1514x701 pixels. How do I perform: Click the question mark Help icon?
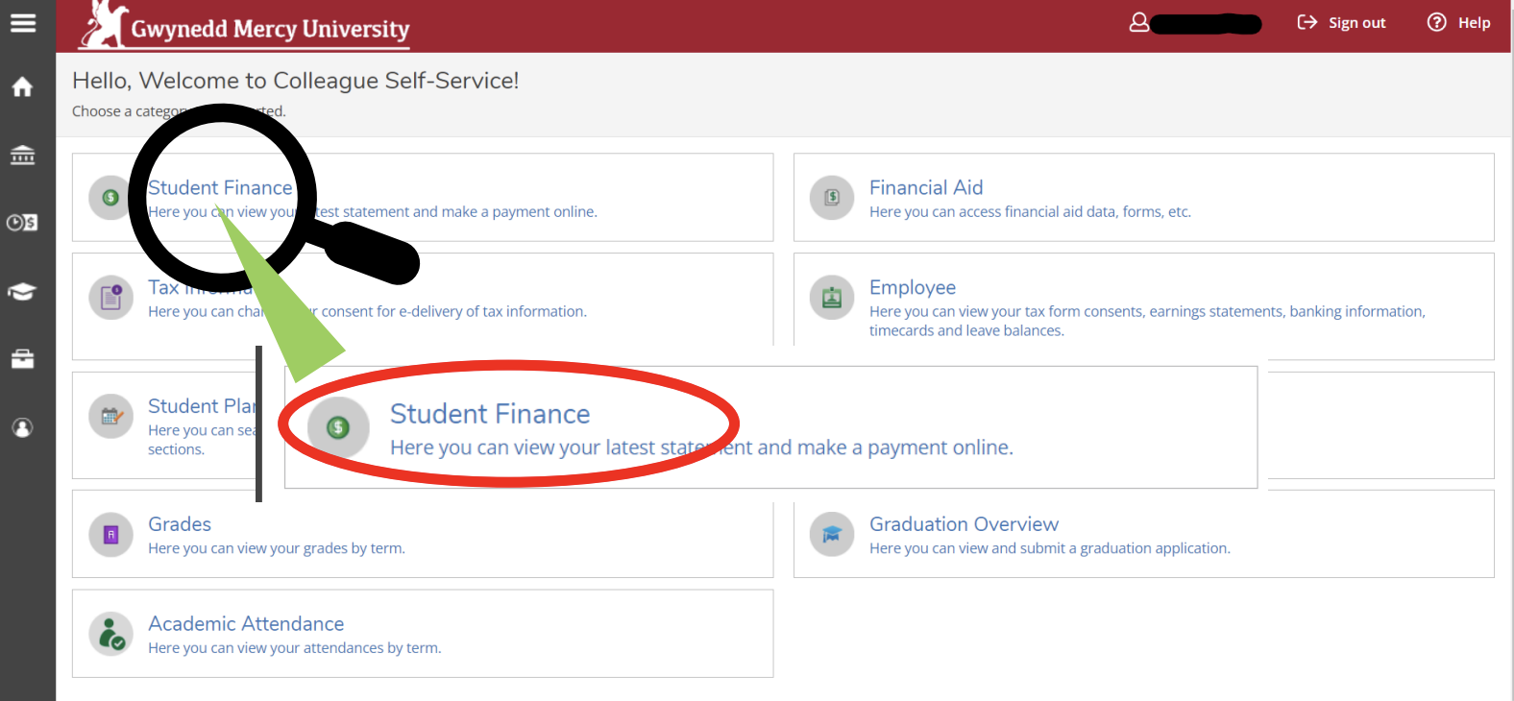point(1436,22)
